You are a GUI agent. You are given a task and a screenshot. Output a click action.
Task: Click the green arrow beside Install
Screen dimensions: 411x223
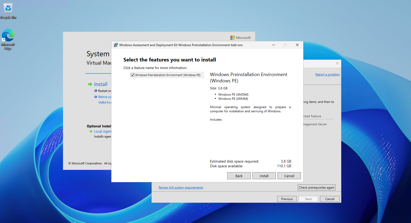coord(90,84)
